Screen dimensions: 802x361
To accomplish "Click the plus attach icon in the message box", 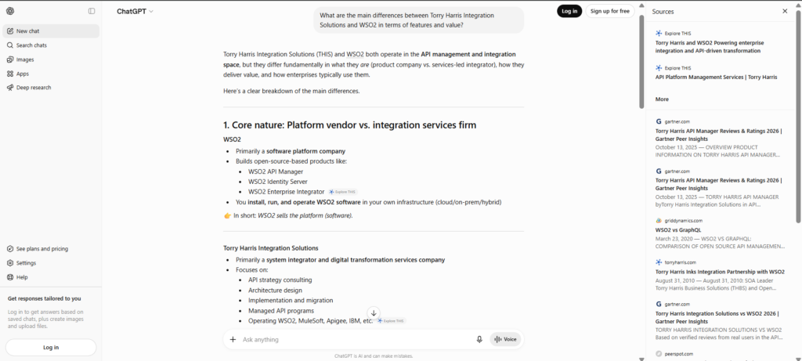I will pyautogui.click(x=233, y=340).
